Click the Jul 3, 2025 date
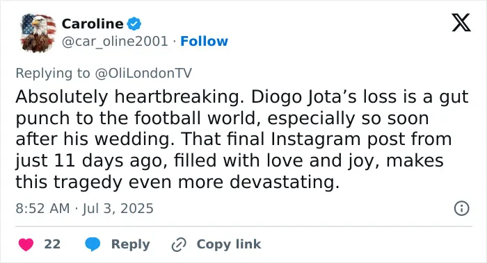The height and width of the screenshot is (263, 487). 118,208
